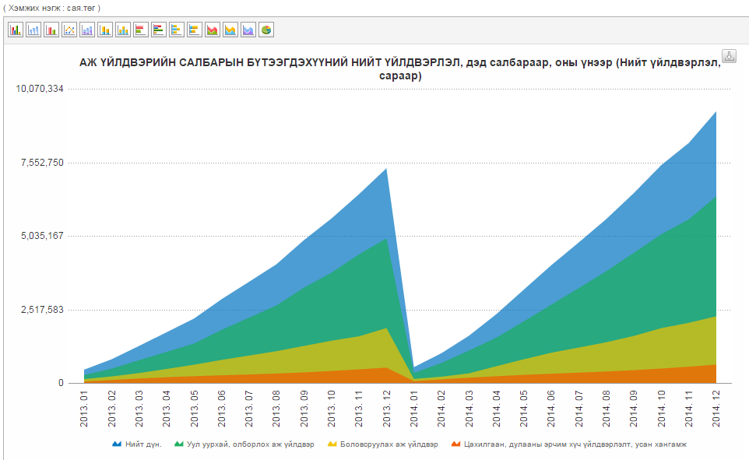749x460 pixels.
Task: Choose the yellow and blue area chart icon
Action: point(230,30)
